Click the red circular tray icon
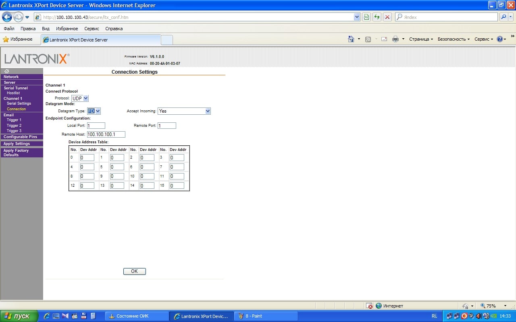 coord(464,316)
